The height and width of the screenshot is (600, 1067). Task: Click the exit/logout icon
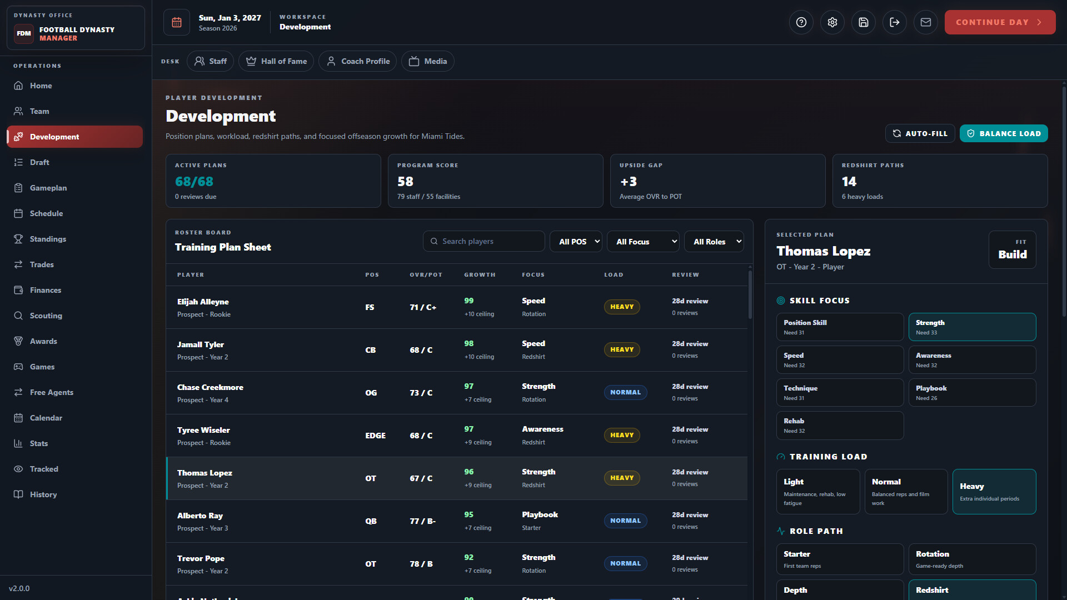[x=895, y=22]
